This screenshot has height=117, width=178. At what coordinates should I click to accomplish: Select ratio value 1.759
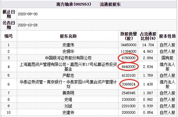[x=148, y=75]
